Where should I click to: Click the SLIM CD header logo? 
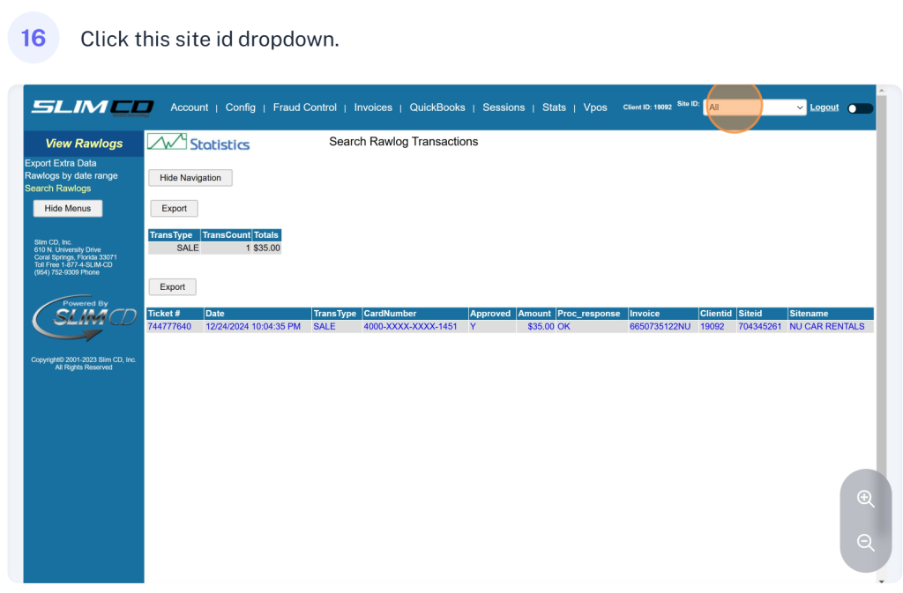pyautogui.click(x=93, y=107)
